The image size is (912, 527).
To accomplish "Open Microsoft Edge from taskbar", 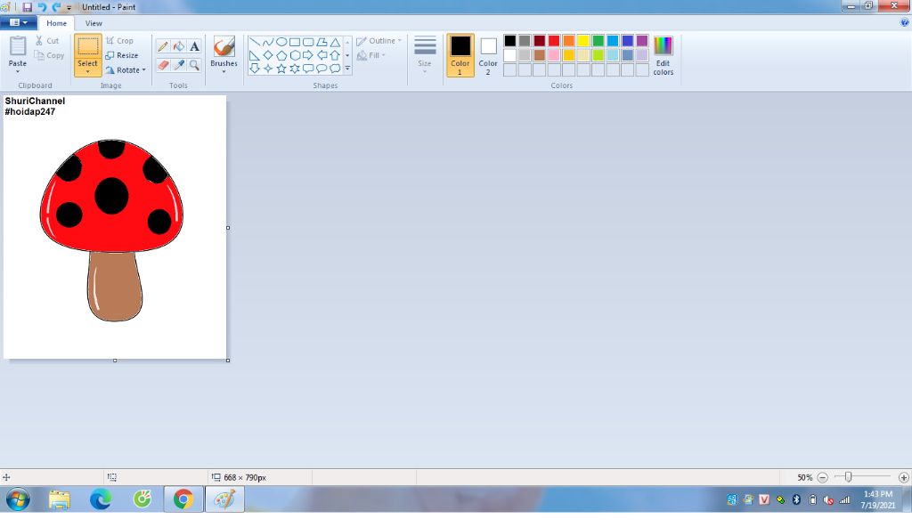I will [x=101, y=499].
